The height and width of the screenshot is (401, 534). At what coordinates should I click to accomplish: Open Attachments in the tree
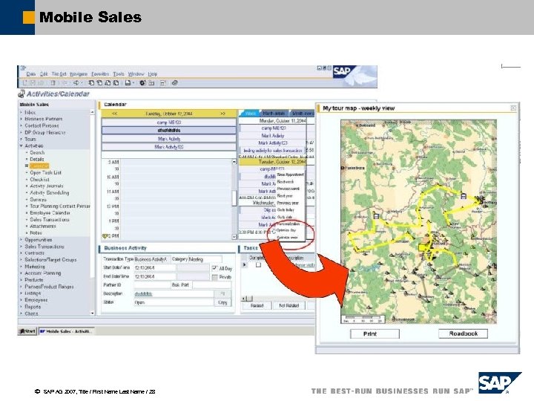coord(43,226)
